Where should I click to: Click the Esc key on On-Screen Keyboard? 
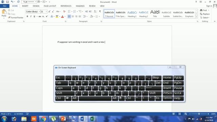tap(60, 78)
